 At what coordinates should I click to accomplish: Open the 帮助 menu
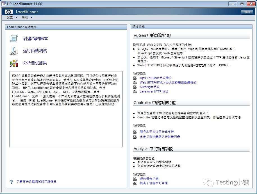tap(25, 17)
